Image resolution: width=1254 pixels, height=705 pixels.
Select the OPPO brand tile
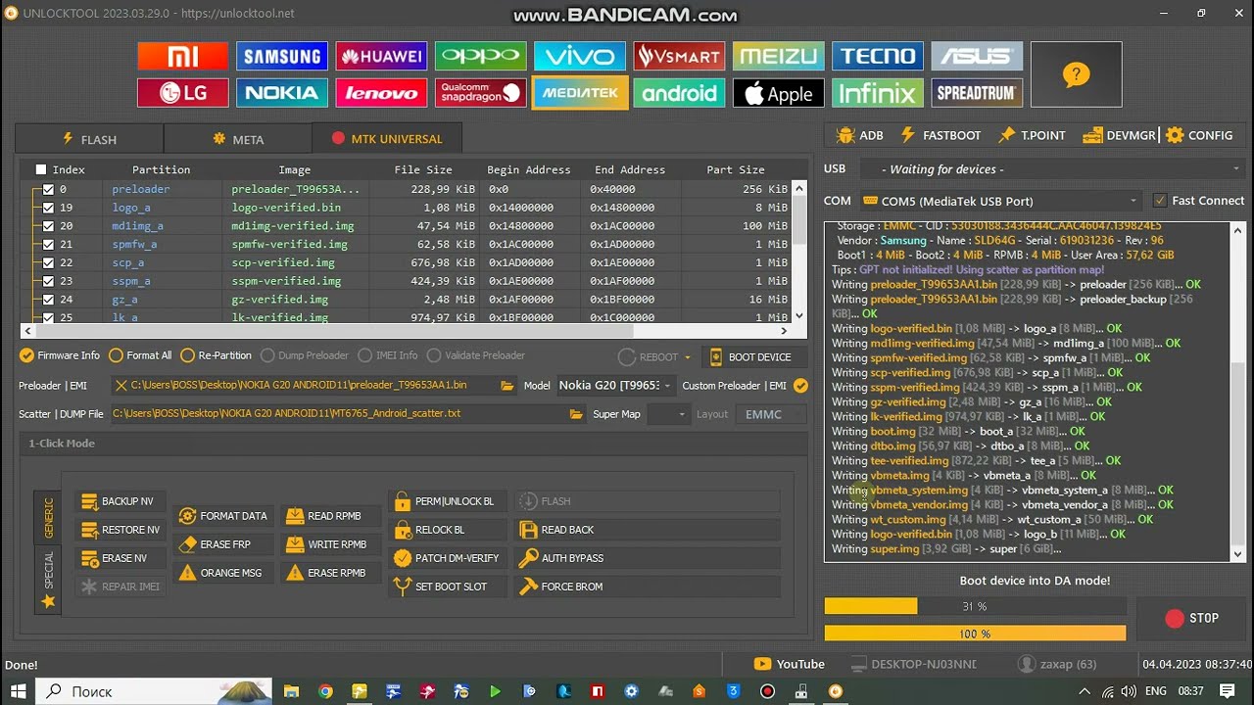pyautogui.click(x=481, y=56)
